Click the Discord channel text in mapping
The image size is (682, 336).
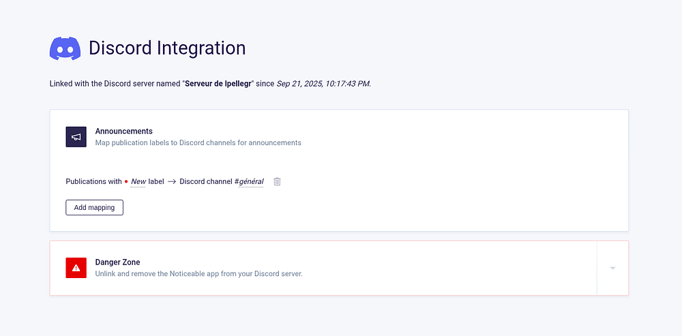[206, 182]
